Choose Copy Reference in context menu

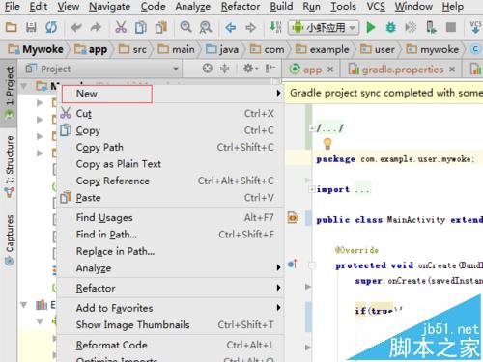point(171,181)
